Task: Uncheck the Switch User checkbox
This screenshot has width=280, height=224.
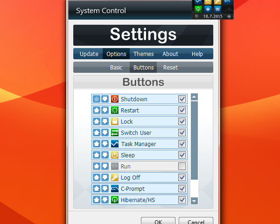Action: [182, 133]
